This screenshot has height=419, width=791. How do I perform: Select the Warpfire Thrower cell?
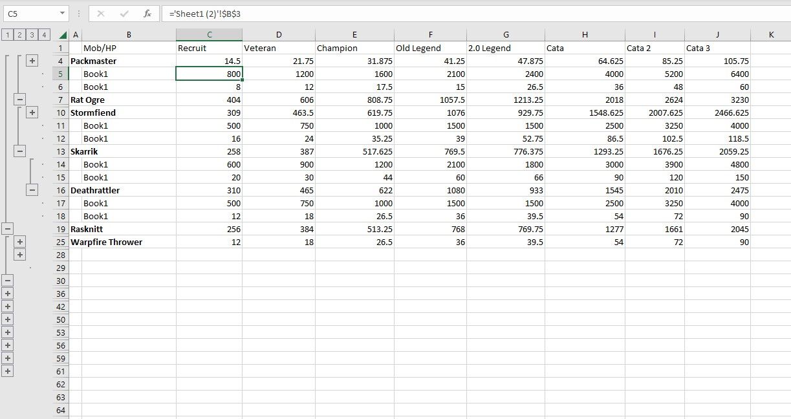[106, 242]
